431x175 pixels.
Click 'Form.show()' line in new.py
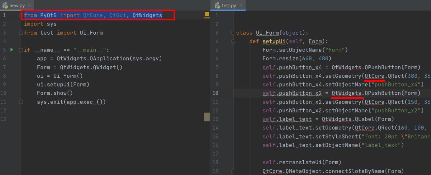point(55,93)
